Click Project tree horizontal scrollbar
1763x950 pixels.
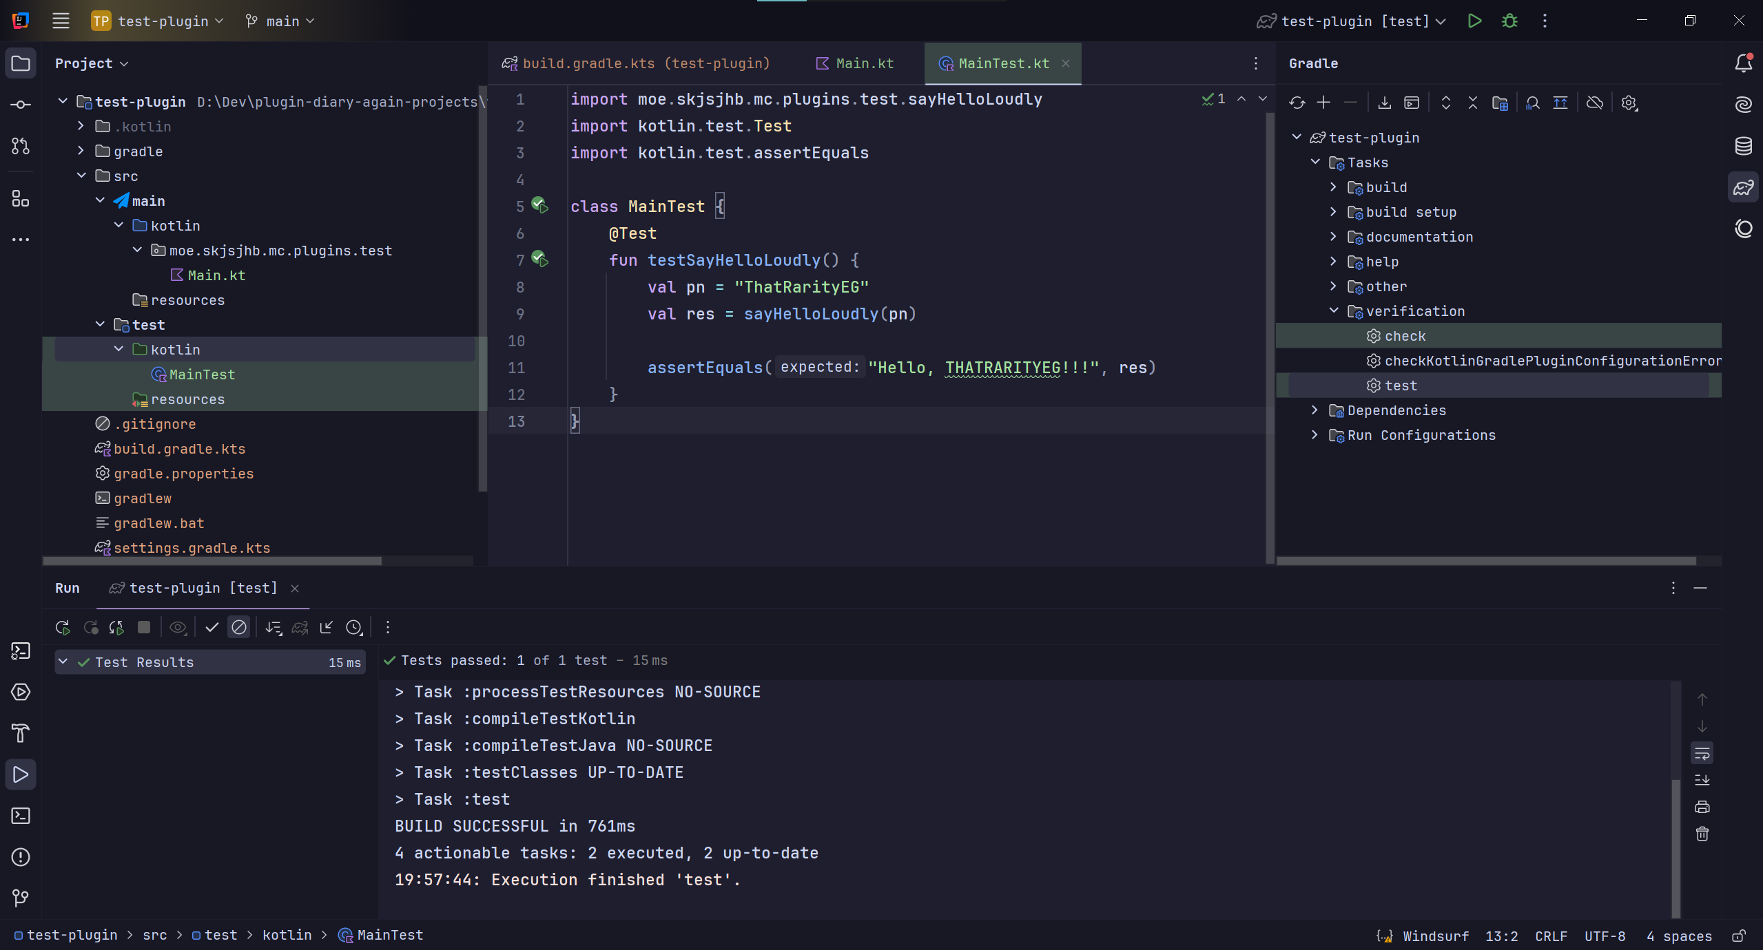coord(212,561)
